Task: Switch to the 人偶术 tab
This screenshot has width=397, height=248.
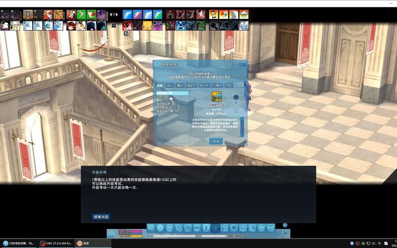Action: [217, 85]
